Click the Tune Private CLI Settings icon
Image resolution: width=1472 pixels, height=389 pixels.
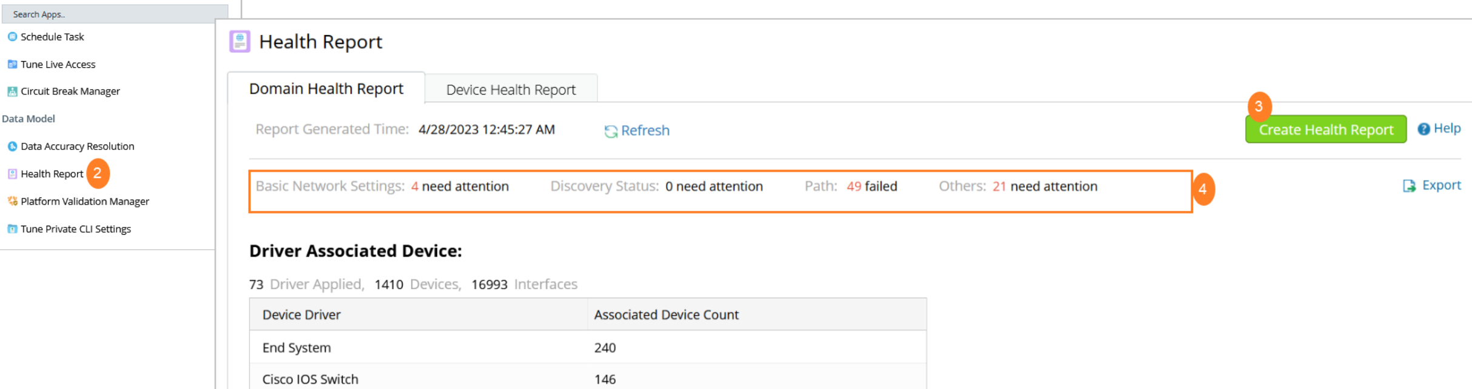(12, 229)
